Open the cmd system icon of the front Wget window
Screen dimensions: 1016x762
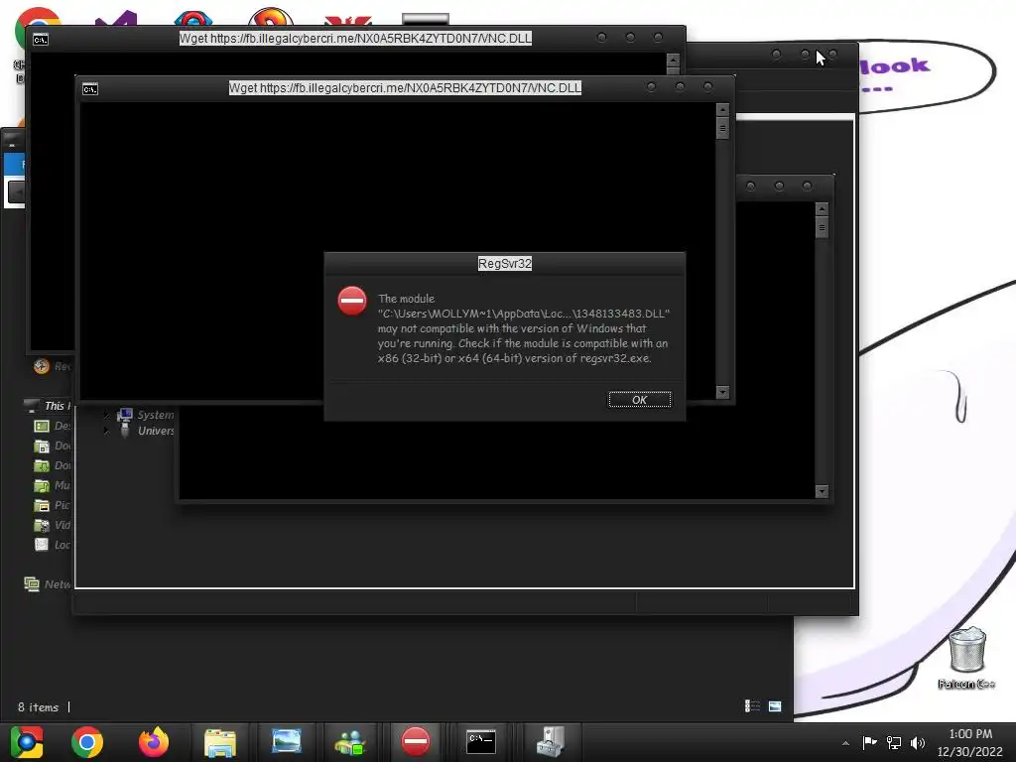click(90, 89)
